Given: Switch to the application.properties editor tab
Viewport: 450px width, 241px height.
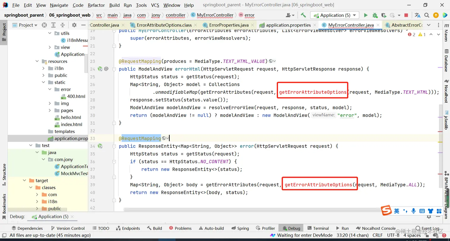Looking at the screenshot, I should (288, 25).
